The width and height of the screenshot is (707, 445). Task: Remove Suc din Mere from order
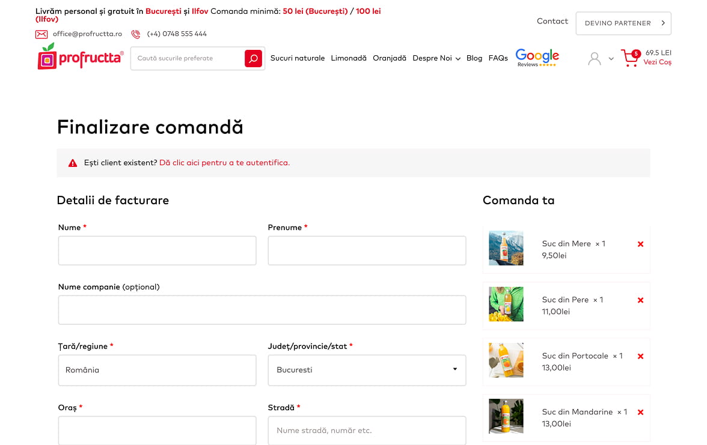[x=640, y=244]
